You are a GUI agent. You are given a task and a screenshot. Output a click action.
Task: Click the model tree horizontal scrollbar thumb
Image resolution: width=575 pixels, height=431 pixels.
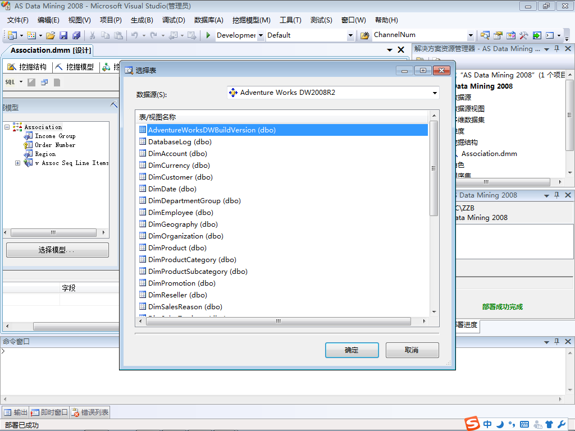click(x=53, y=232)
